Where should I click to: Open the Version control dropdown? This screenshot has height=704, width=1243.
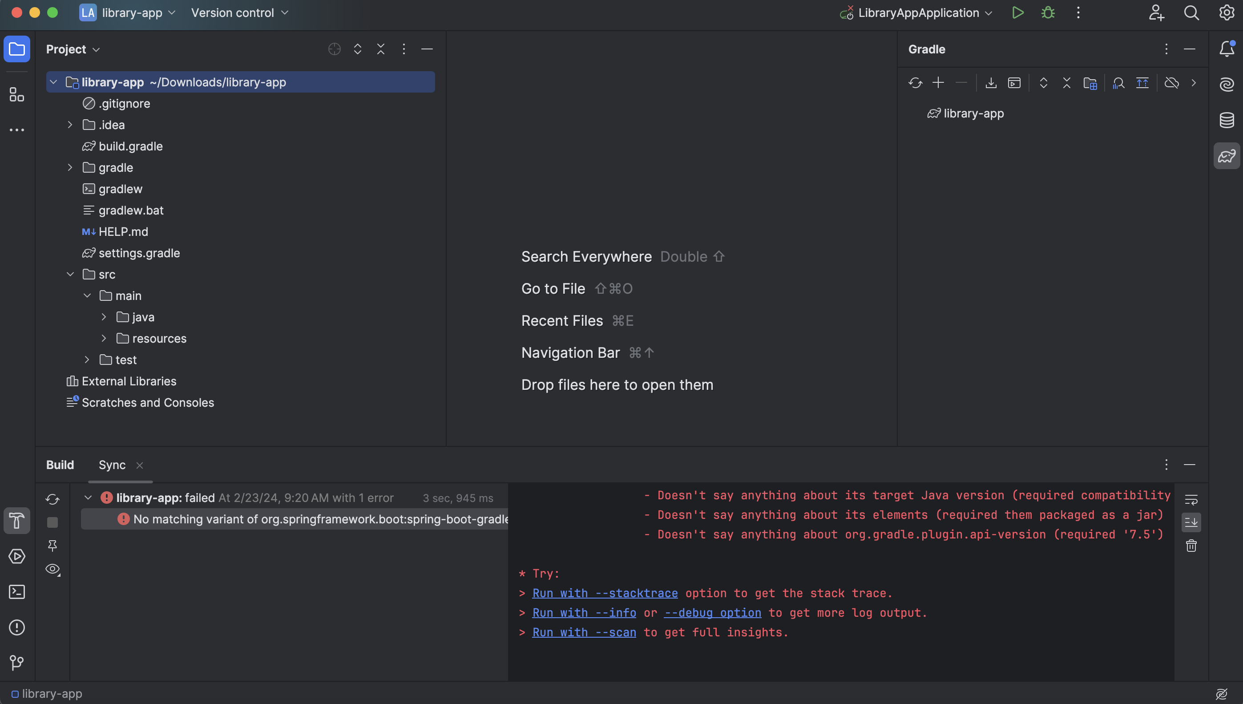coord(240,12)
